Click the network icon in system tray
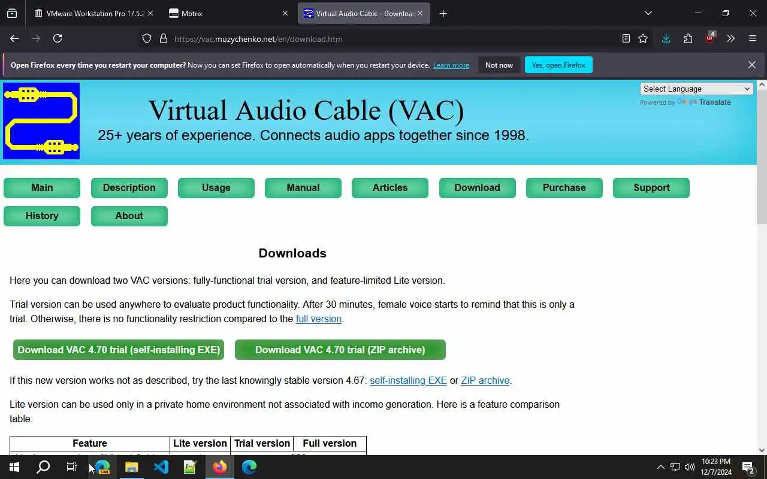This screenshot has height=479, width=767. [675, 467]
